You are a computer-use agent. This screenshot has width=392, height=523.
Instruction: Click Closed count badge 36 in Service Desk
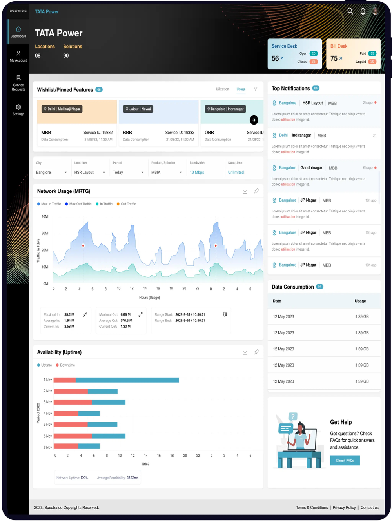314,62
